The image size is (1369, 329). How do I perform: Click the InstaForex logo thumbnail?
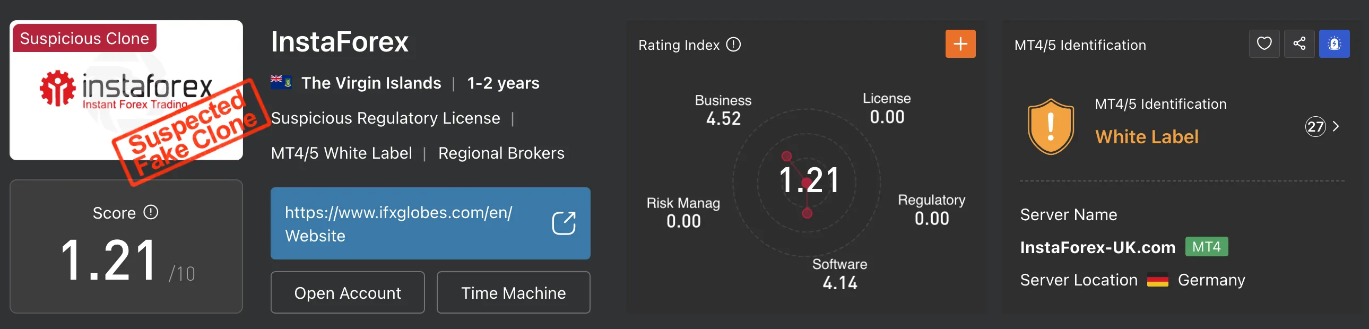tap(126, 90)
